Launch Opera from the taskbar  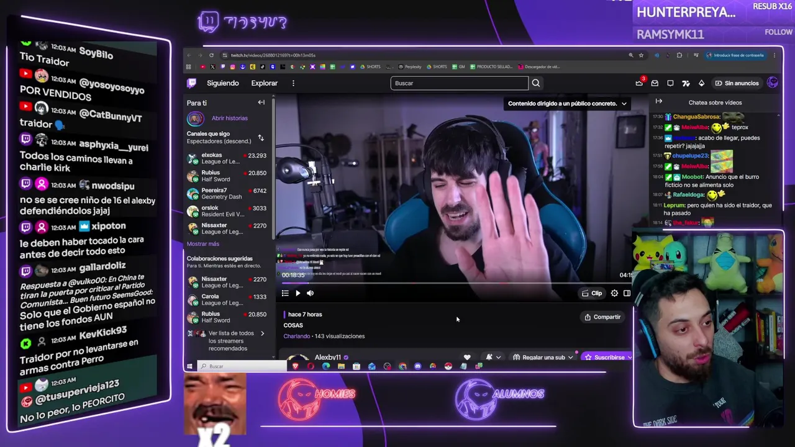[311, 366]
